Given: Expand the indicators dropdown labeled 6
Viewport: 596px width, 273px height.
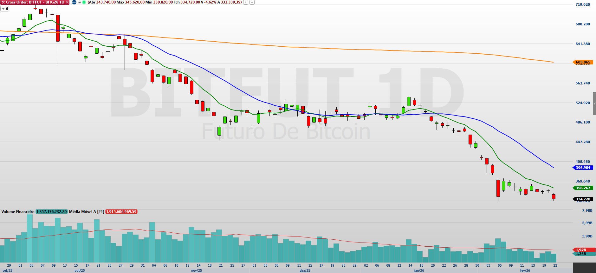Looking at the screenshot, I should pyautogui.click(x=5, y=9).
